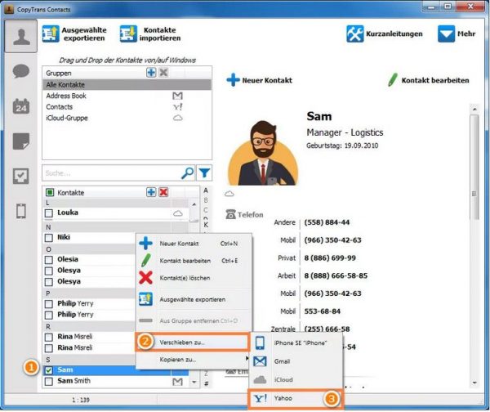This screenshot has height=412, width=490.
Task: Open the Notes section icon
Action: (21, 141)
